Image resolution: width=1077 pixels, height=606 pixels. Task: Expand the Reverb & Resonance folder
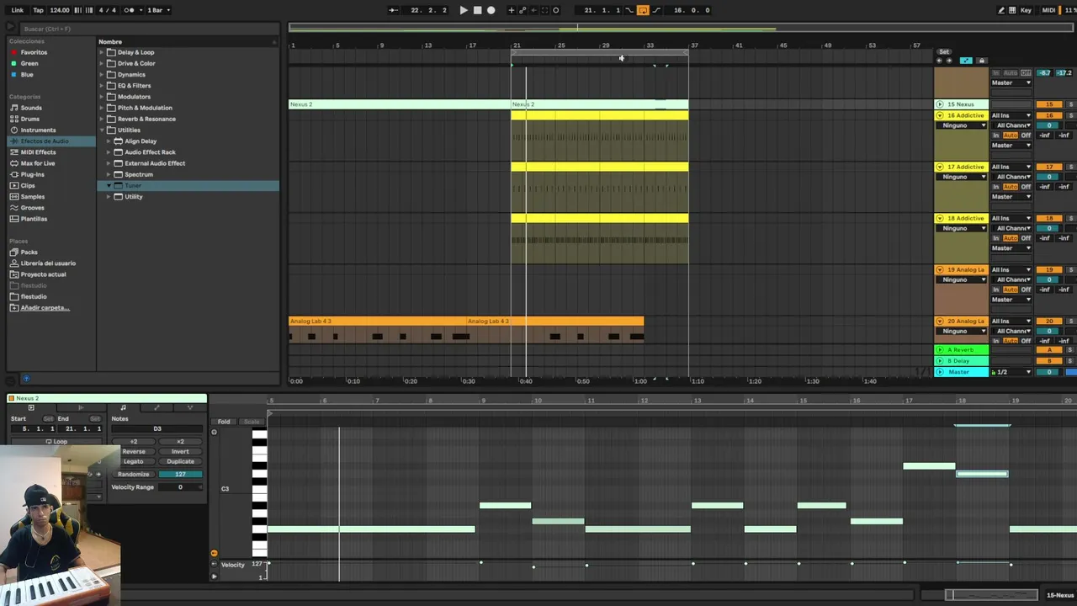pos(102,119)
